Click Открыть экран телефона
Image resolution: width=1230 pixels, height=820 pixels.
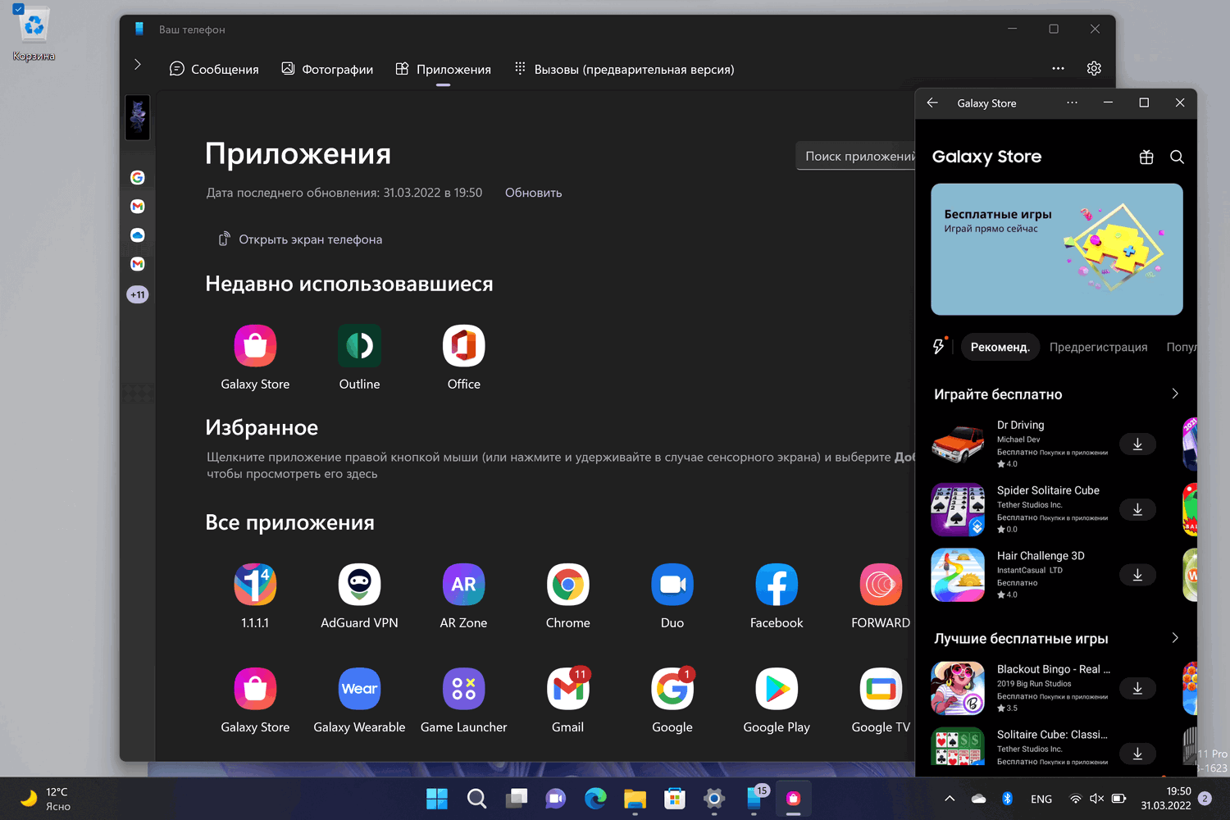coord(300,239)
